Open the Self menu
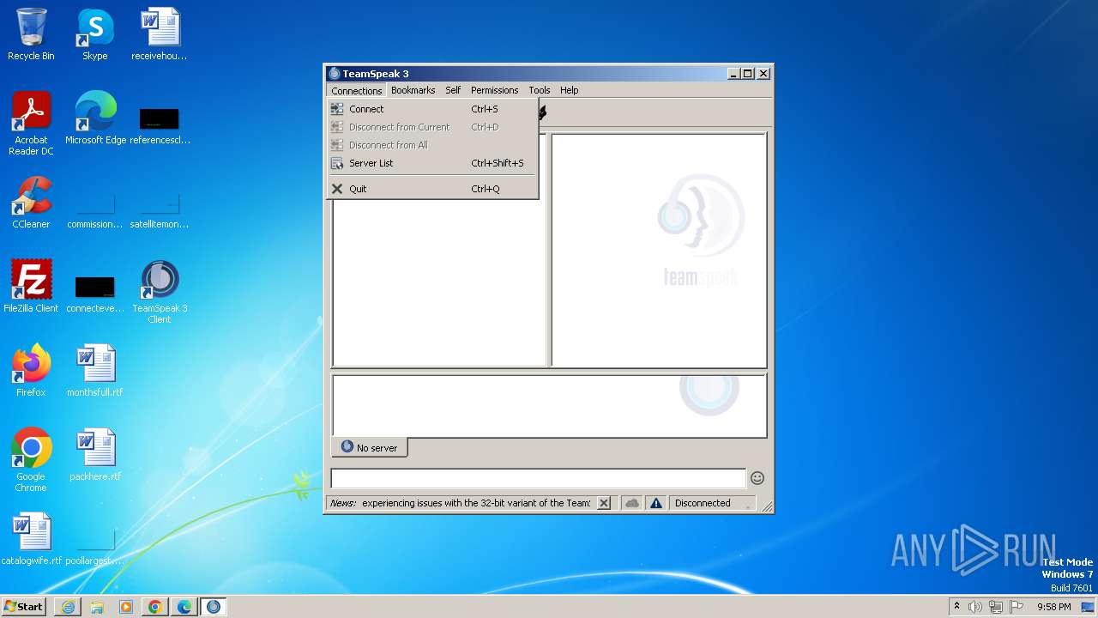 pos(453,90)
